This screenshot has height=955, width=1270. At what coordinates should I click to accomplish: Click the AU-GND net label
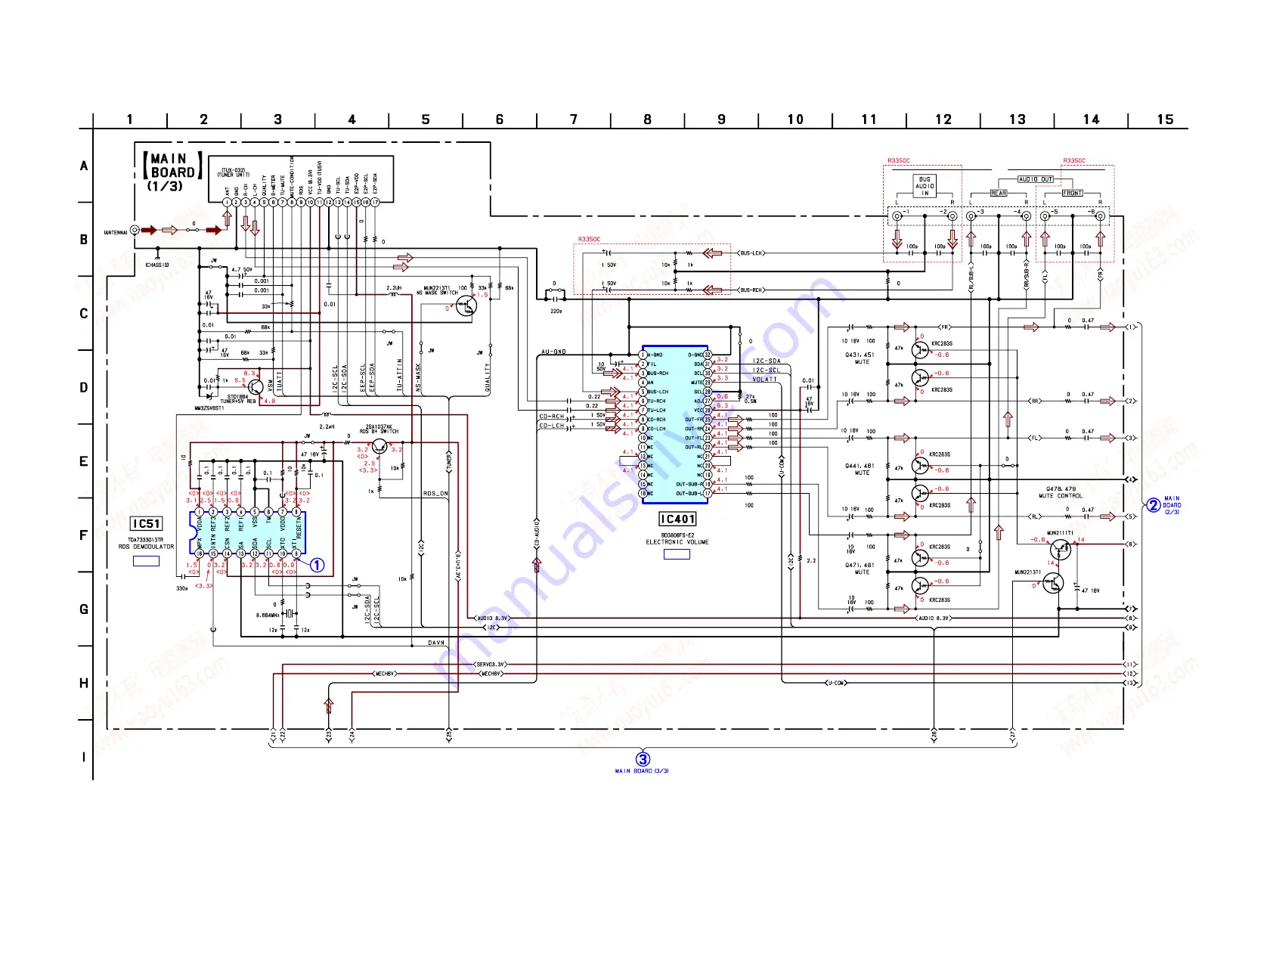pos(553,352)
